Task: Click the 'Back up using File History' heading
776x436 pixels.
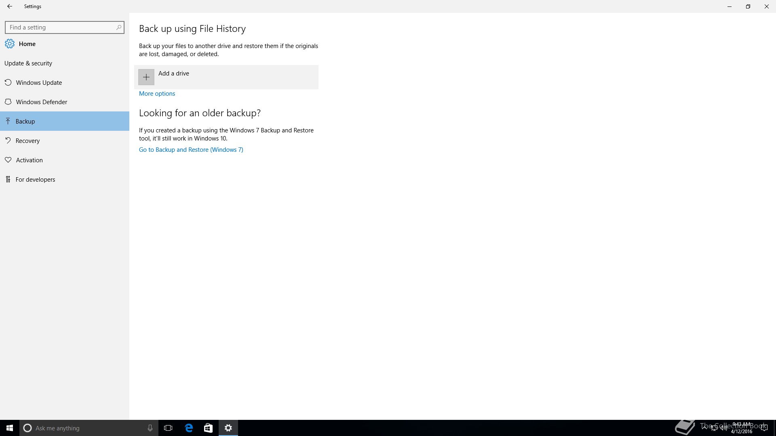Action: [x=192, y=29]
